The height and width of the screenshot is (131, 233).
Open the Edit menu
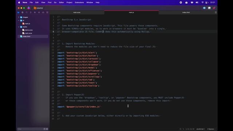tap(37, 3)
